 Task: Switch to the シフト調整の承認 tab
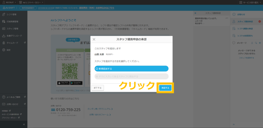[245, 28]
